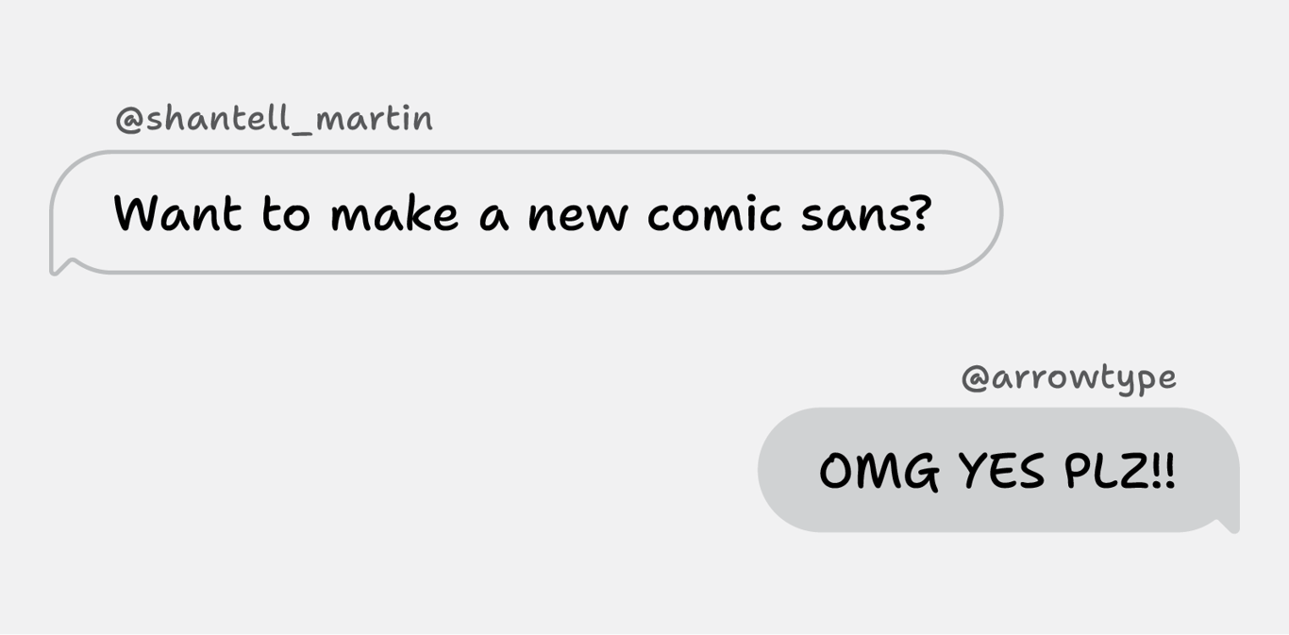Click the word "sans?" in the message
This screenshot has height=635, width=1289.
coord(866,214)
